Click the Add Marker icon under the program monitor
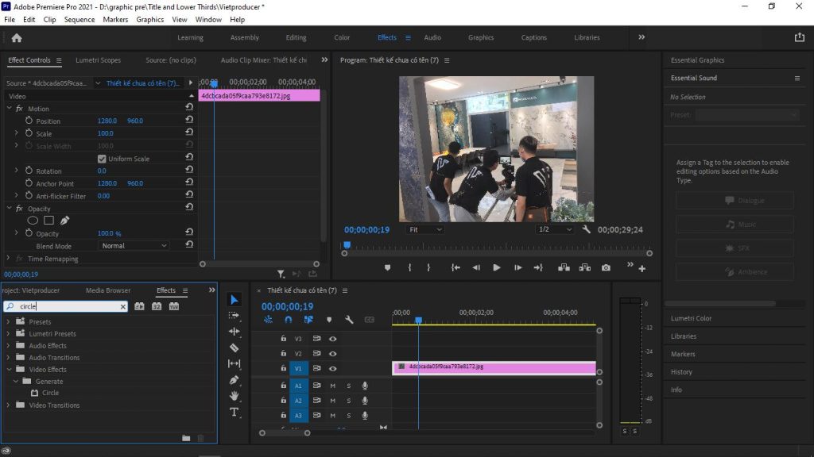 click(x=388, y=267)
